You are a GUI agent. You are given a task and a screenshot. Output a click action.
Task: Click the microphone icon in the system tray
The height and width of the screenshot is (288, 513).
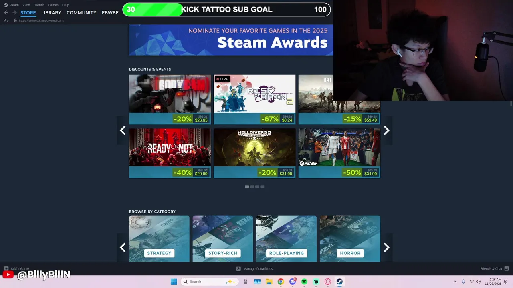pos(463,282)
